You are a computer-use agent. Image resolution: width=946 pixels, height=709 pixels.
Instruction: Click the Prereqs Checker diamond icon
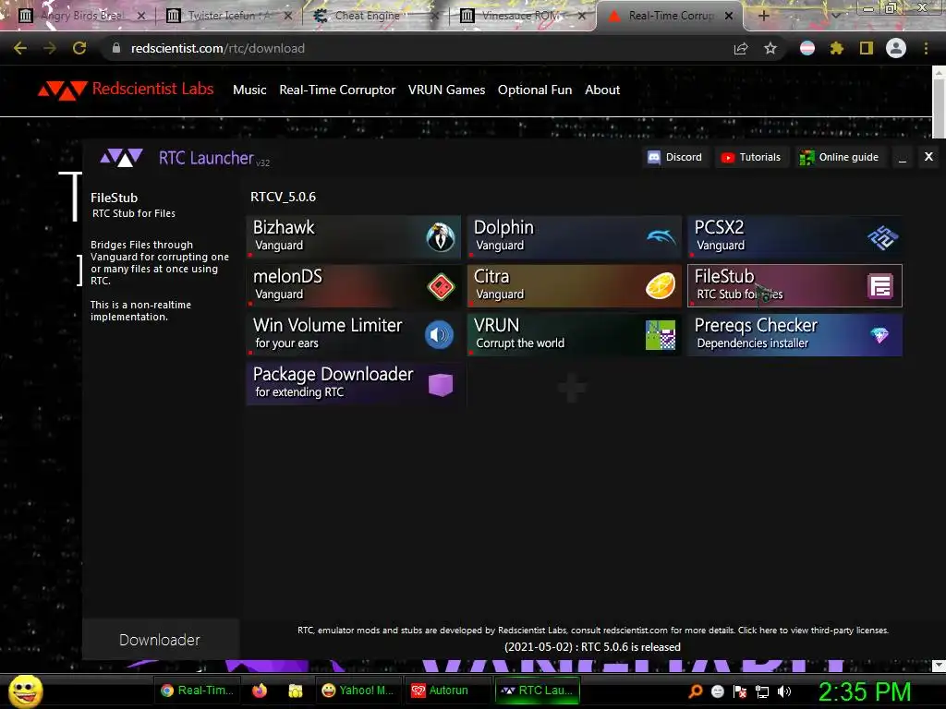tap(879, 334)
